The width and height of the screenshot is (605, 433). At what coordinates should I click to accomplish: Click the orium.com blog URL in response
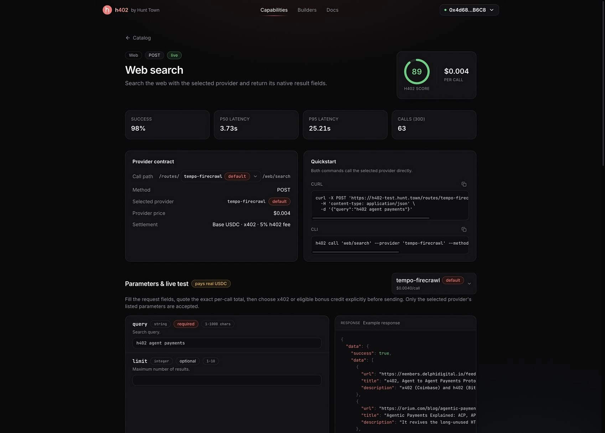tap(427, 408)
